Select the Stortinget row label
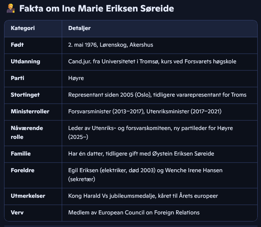 click(25, 95)
